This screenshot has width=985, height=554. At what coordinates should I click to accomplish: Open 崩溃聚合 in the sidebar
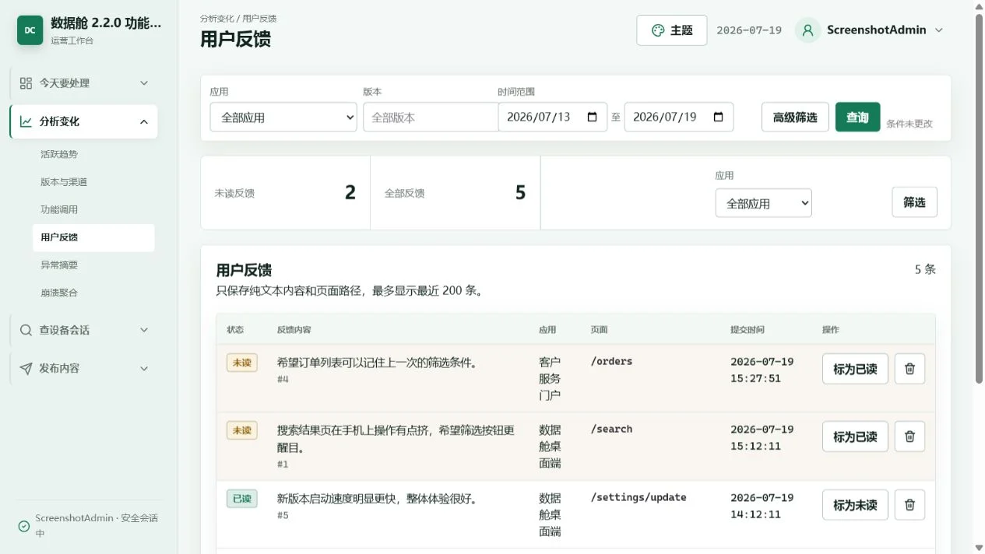click(93, 293)
